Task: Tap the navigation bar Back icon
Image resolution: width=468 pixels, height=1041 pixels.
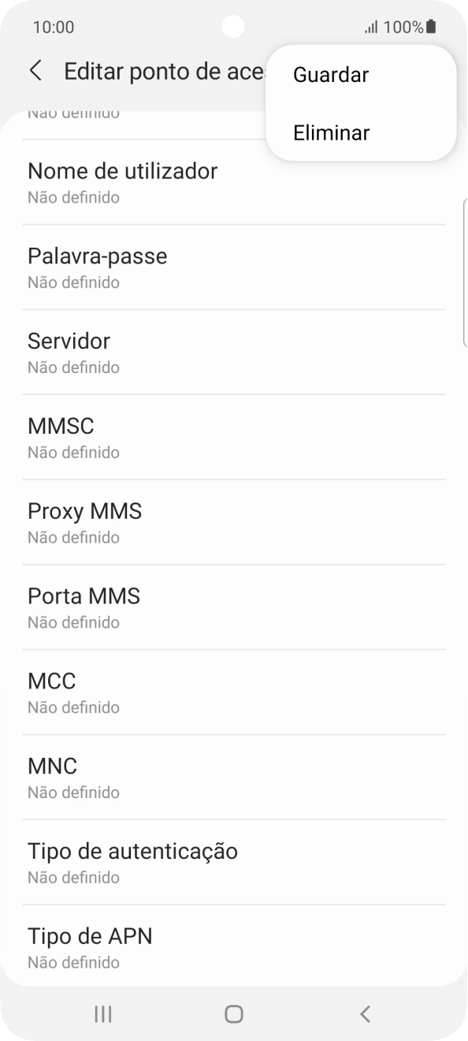Action: pos(364,1015)
